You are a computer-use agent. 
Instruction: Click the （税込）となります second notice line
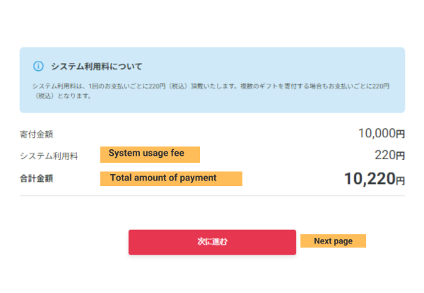pos(62,96)
